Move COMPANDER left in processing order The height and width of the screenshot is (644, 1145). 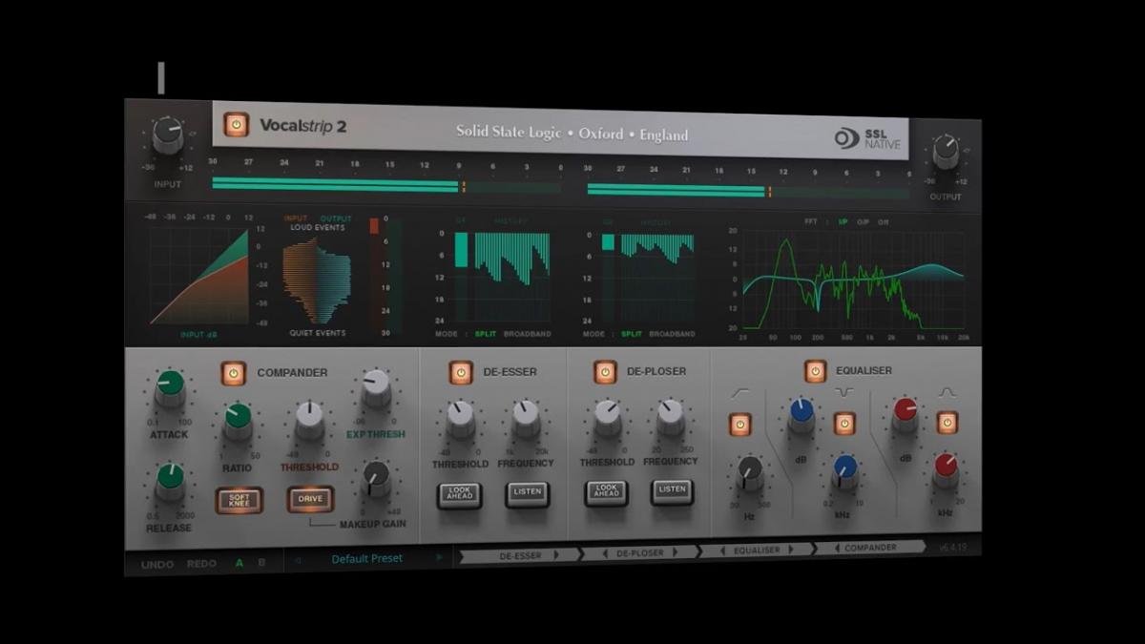(x=837, y=549)
